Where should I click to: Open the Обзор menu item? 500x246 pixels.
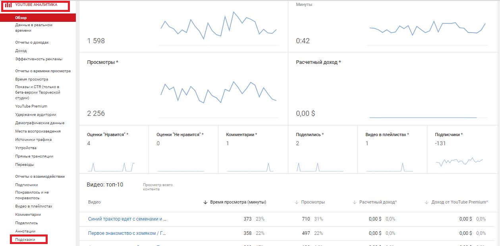pyautogui.click(x=21, y=18)
